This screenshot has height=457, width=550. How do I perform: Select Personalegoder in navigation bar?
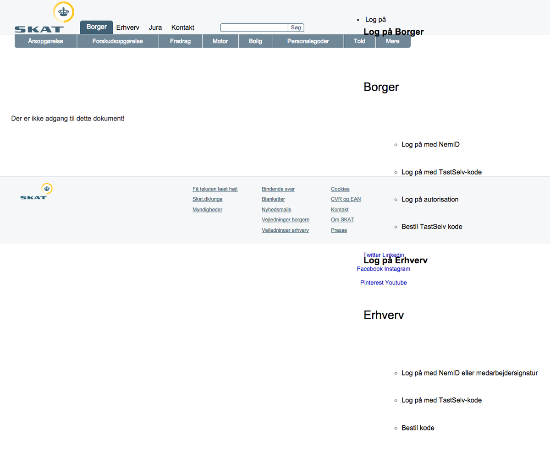point(308,41)
